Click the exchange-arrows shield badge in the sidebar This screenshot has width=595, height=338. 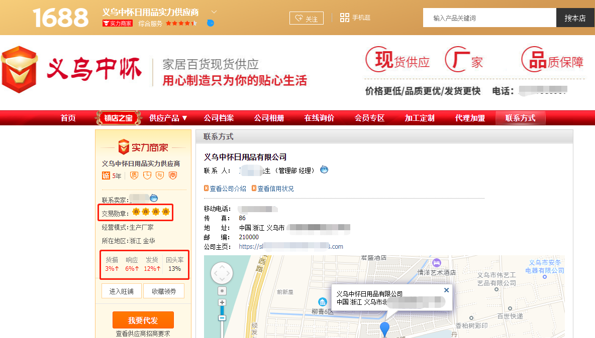tap(160, 175)
